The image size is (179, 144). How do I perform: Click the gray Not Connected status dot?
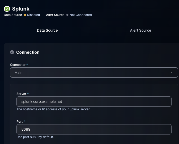coord(67,15)
